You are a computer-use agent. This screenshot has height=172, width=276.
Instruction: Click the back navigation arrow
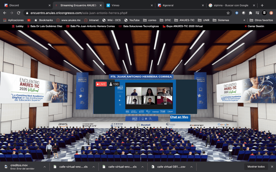[x=5, y=13]
